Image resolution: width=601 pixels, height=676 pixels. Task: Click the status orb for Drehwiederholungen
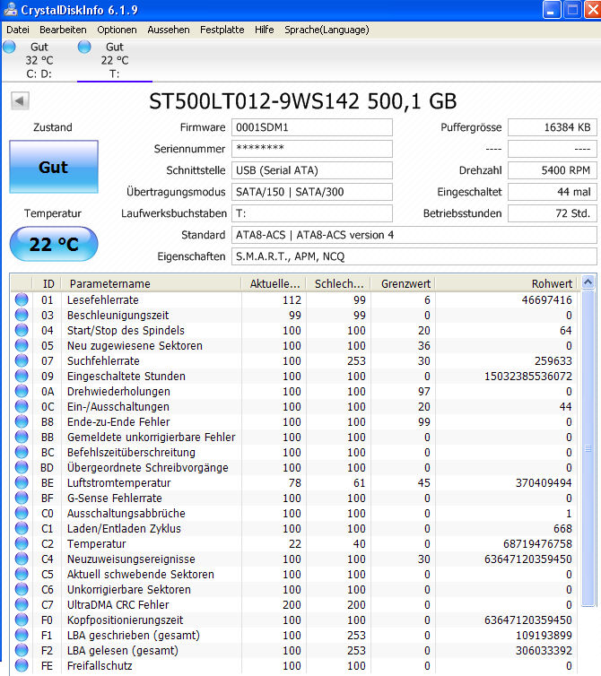tap(22, 391)
